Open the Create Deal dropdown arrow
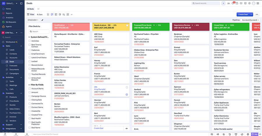The width and height of the screenshot is (262, 136). coord(251,14)
